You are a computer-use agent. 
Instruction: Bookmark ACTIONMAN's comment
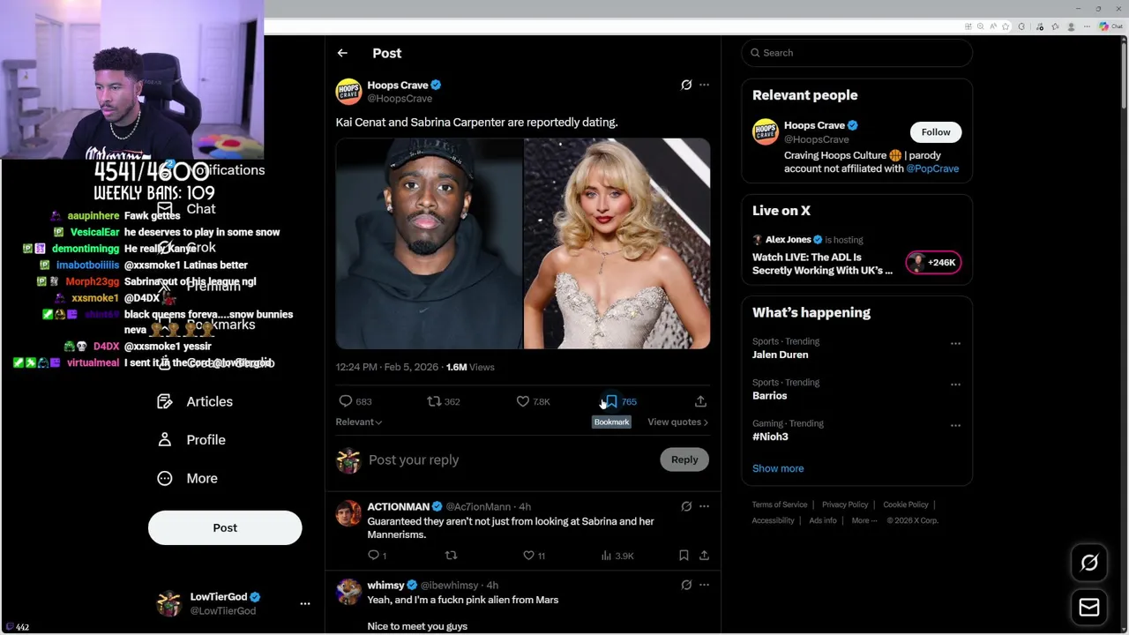click(684, 555)
